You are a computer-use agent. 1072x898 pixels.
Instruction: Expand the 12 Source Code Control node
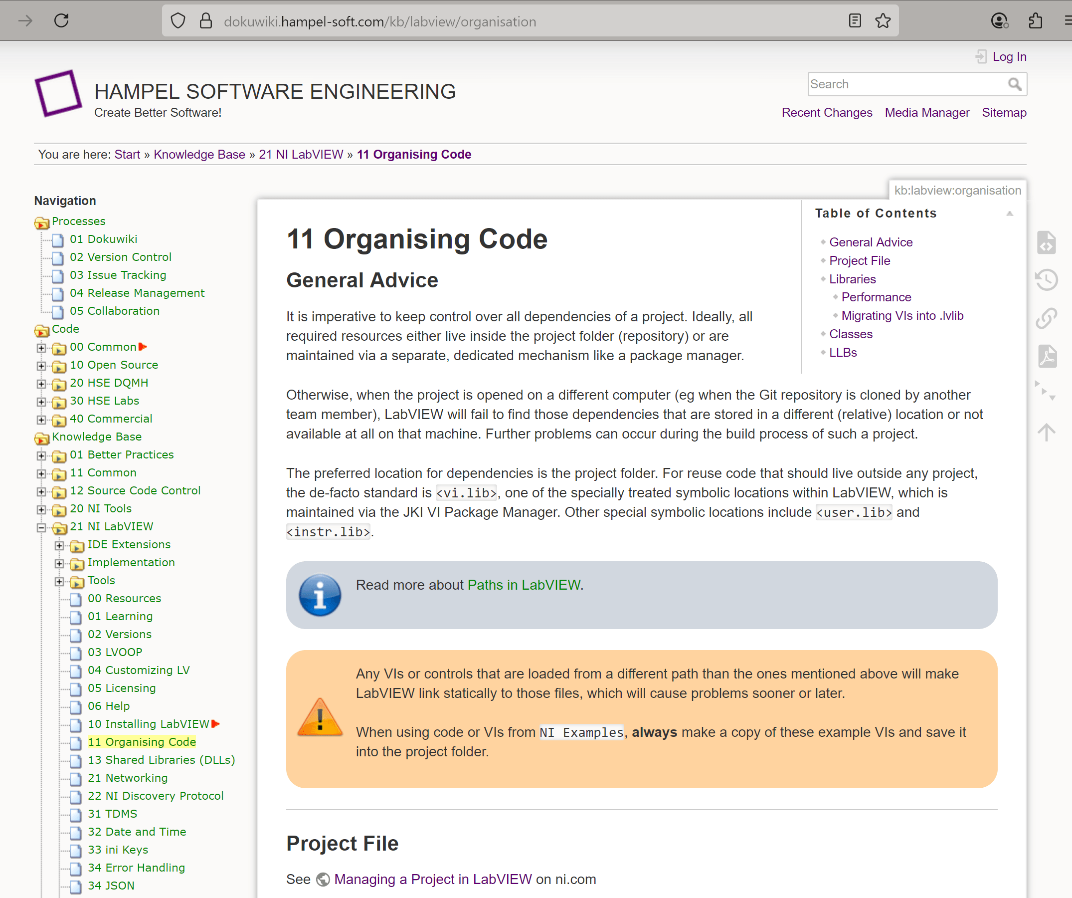coord(41,491)
